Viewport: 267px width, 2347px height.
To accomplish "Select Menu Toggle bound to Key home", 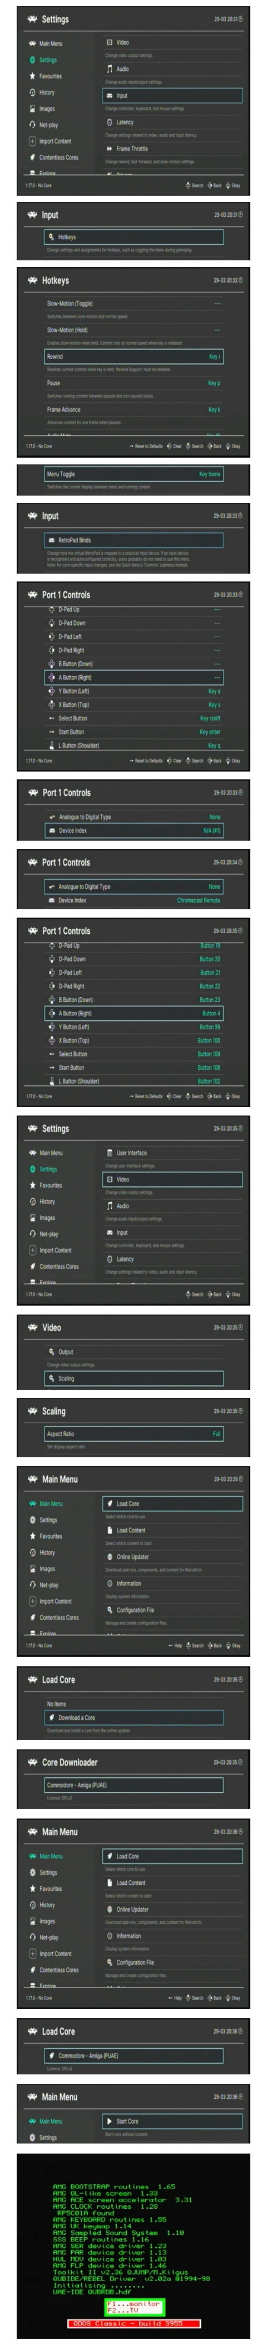I will (x=133, y=474).
